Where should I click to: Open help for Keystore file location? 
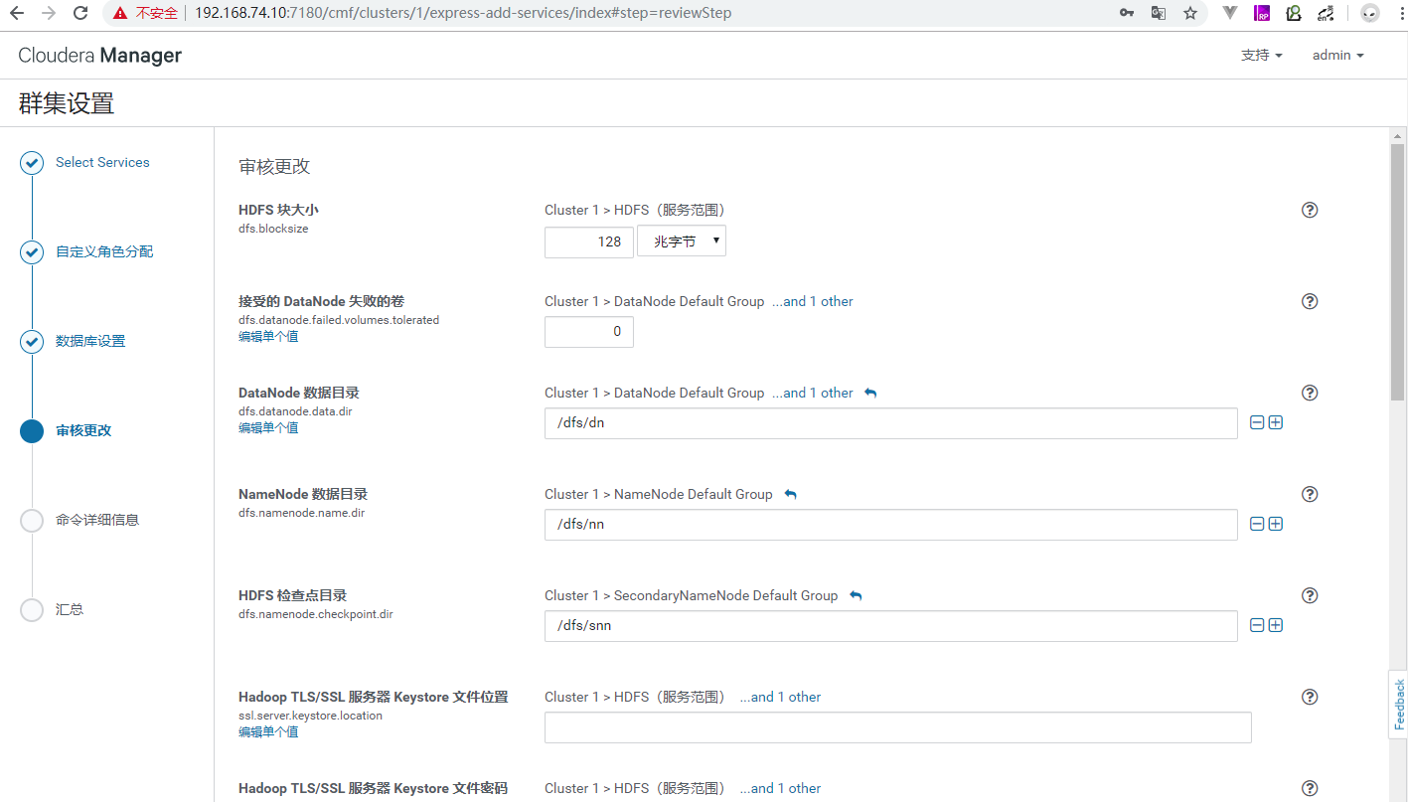(1310, 697)
